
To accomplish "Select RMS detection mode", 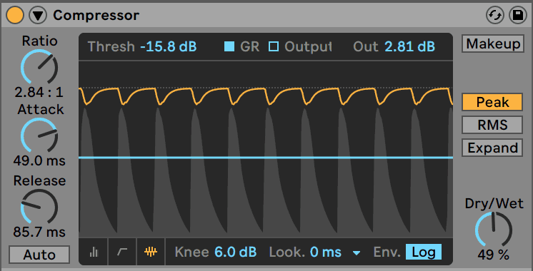I will click(492, 125).
